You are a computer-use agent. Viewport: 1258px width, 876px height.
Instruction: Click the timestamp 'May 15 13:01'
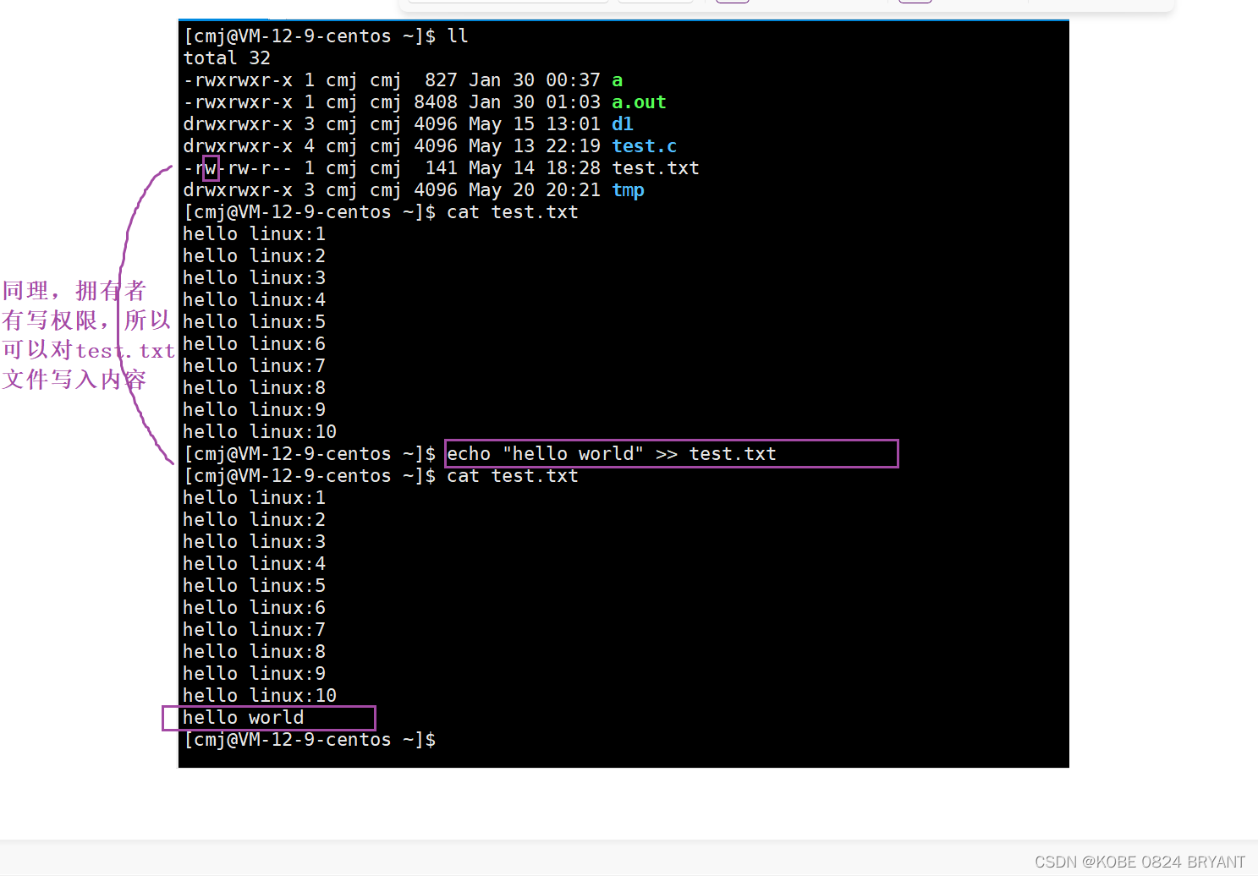coord(535,123)
